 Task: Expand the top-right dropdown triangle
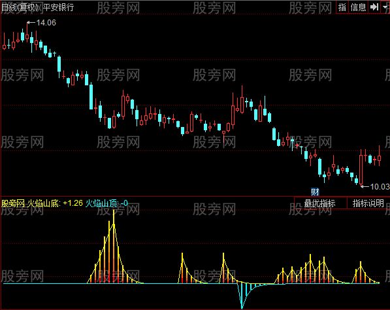click(385, 7)
